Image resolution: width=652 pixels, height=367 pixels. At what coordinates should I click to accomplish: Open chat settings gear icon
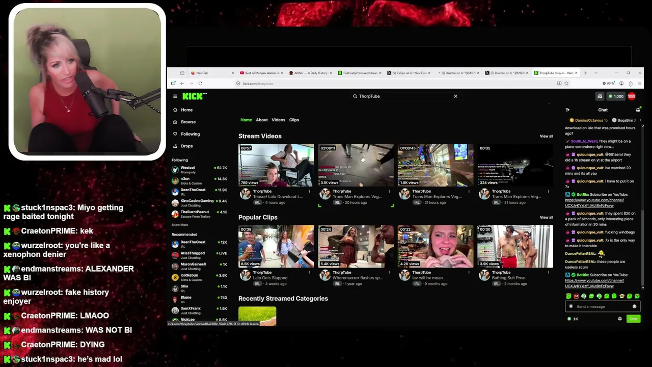620,319
